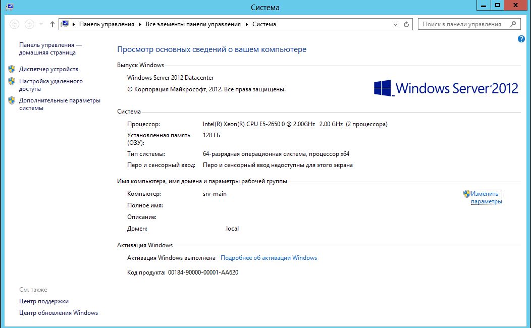Click the shield icon beside Настройка удаленного доступа
Viewport: 531px width, 328px height.
[12, 81]
